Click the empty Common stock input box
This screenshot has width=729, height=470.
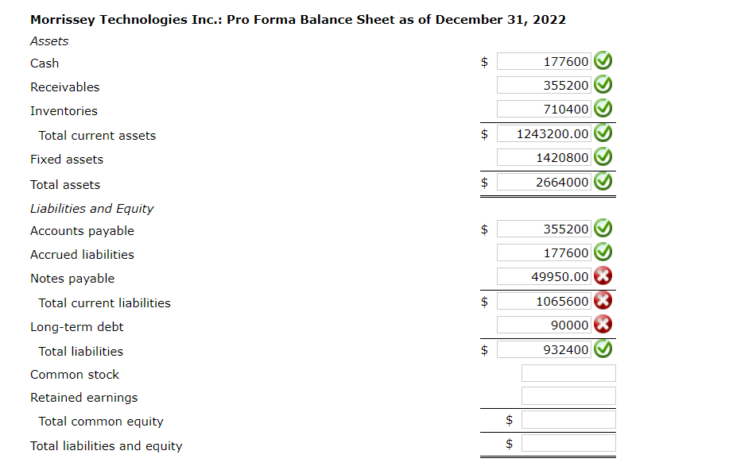(x=568, y=372)
